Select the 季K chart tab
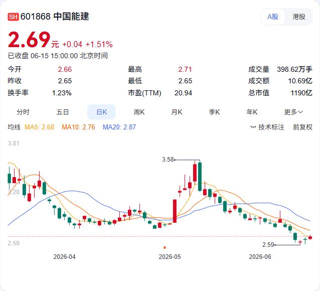This screenshot has width=320, height=291. coord(214,112)
